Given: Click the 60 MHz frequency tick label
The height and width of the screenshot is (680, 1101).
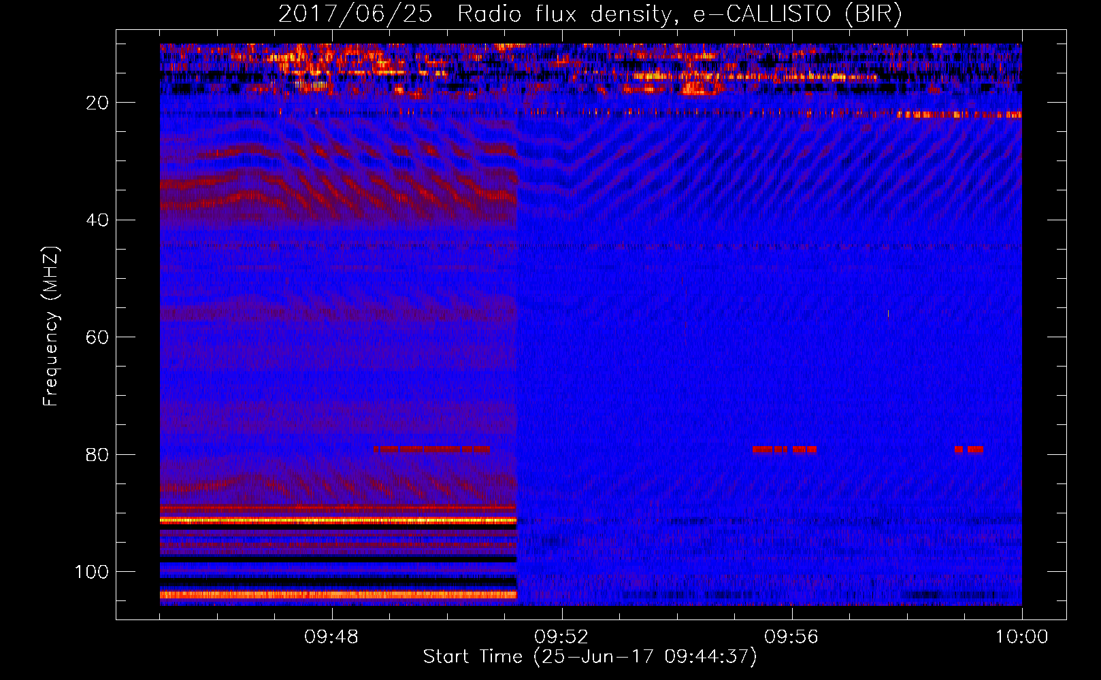Looking at the screenshot, I should (97, 337).
